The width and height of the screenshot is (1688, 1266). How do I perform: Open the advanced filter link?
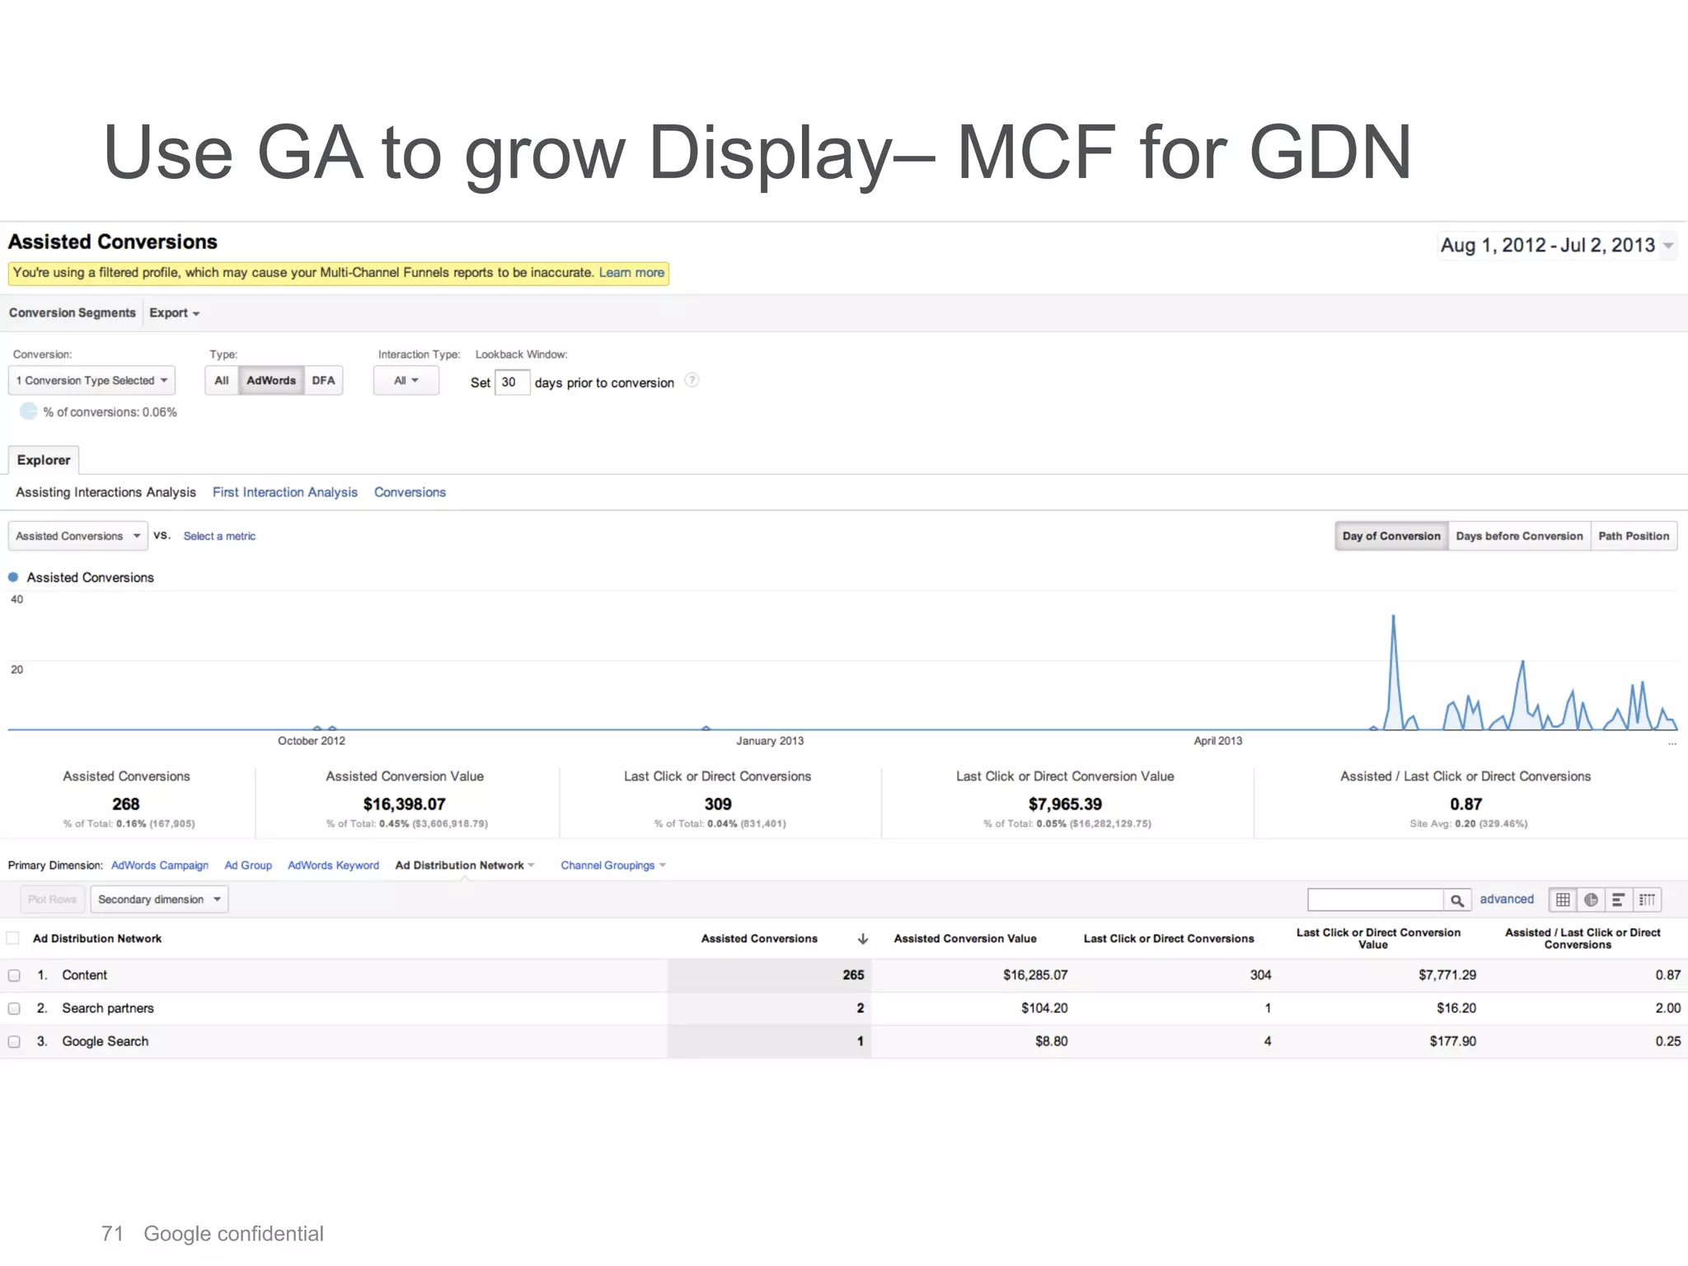[x=1507, y=899]
